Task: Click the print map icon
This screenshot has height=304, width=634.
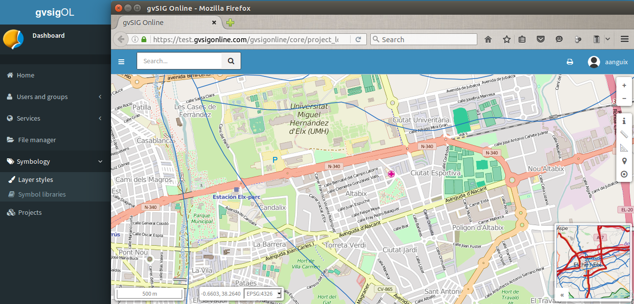Action: point(570,62)
